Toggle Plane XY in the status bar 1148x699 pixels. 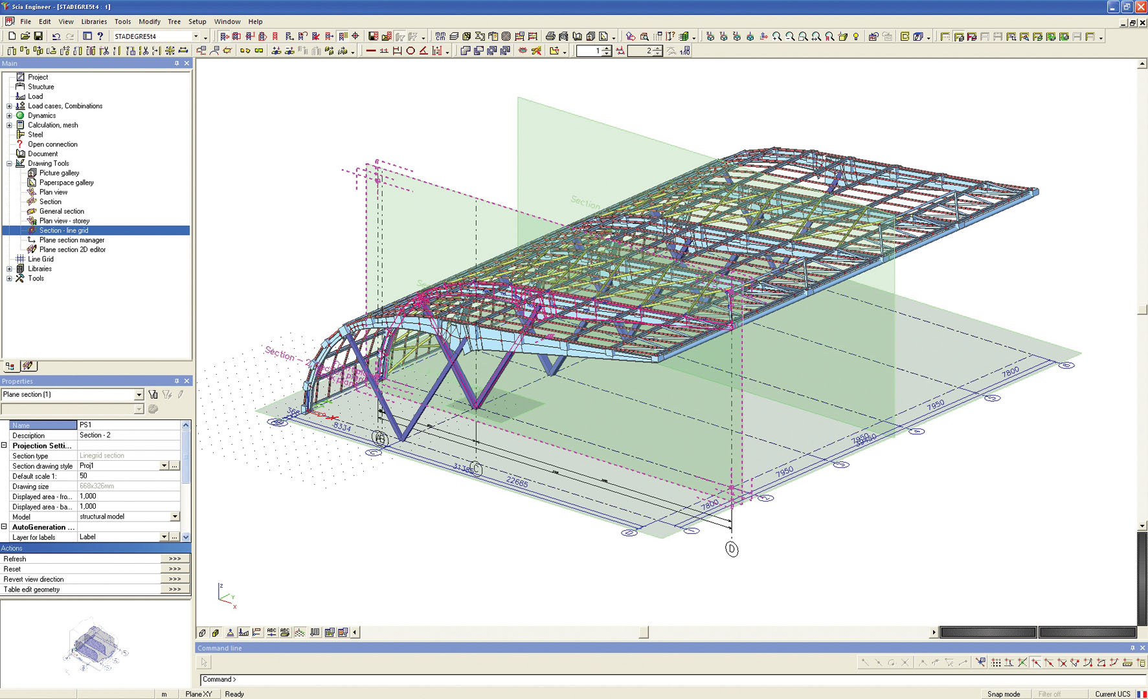[198, 694]
